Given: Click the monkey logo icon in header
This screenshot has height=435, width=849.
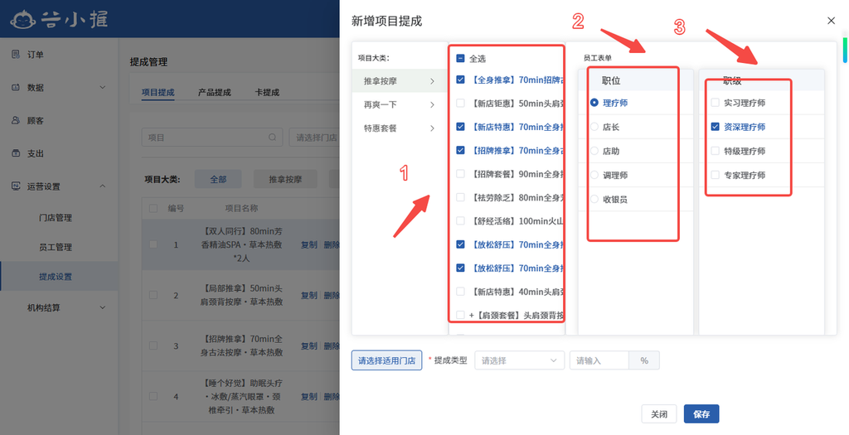Looking at the screenshot, I should tap(22, 20).
